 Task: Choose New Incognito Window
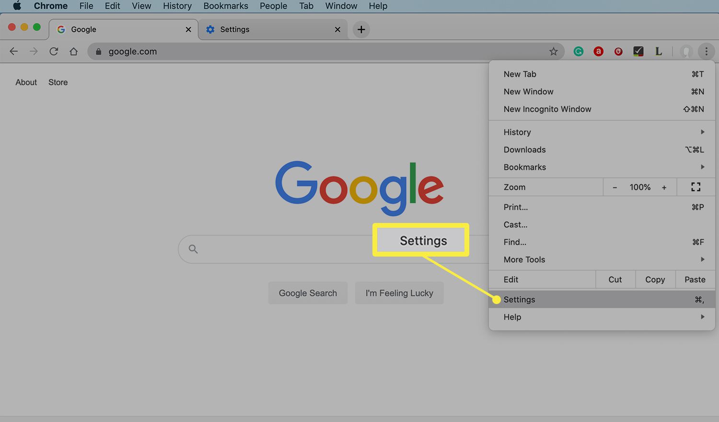[x=602, y=109]
